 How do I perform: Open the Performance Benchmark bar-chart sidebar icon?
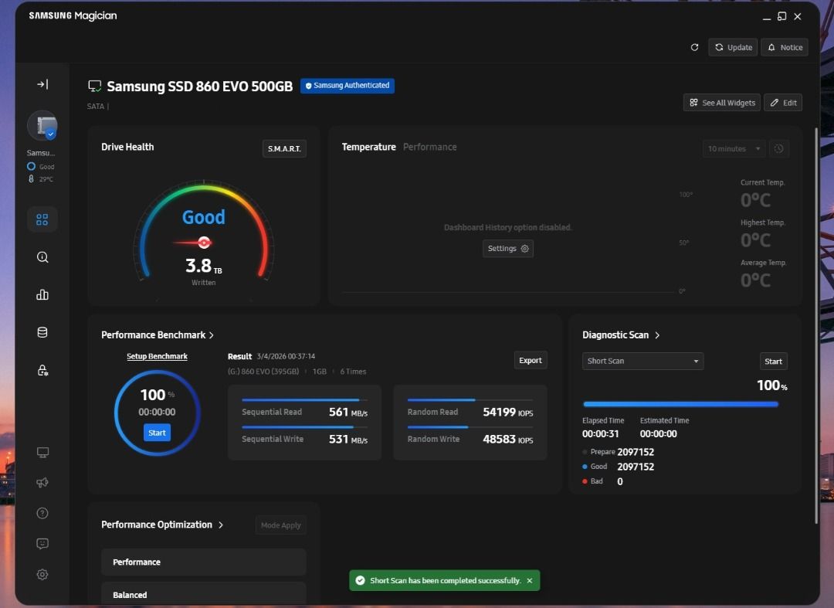[x=42, y=294]
